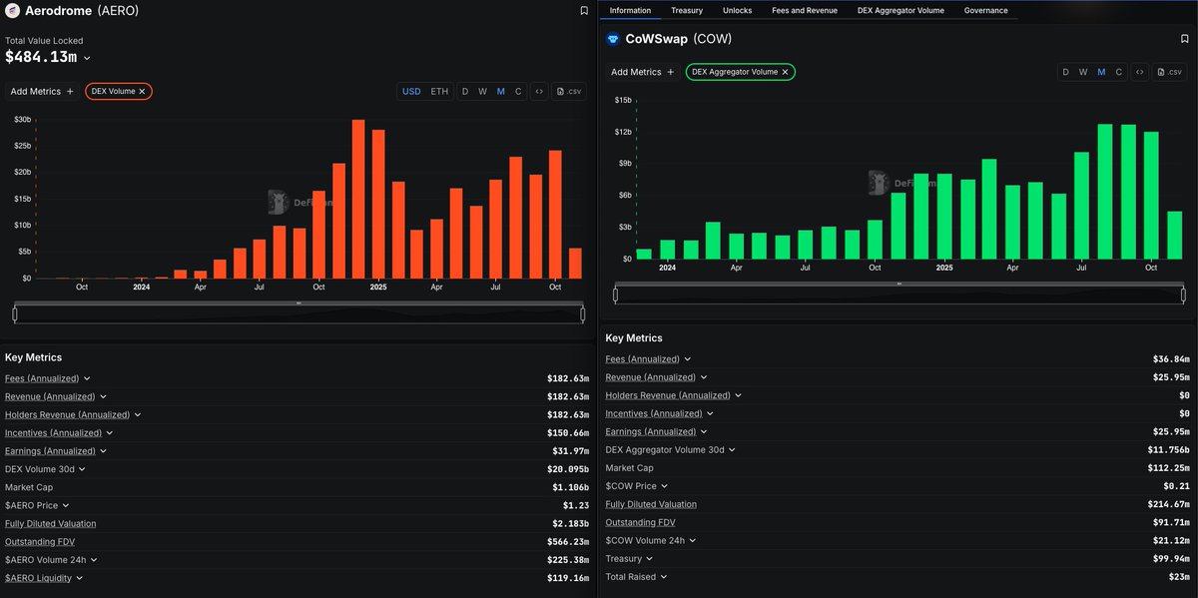Expand Aerodrome Fees (Annualized) row
The width and height of the screenshot is (1198, 598).
pos(88,378)
